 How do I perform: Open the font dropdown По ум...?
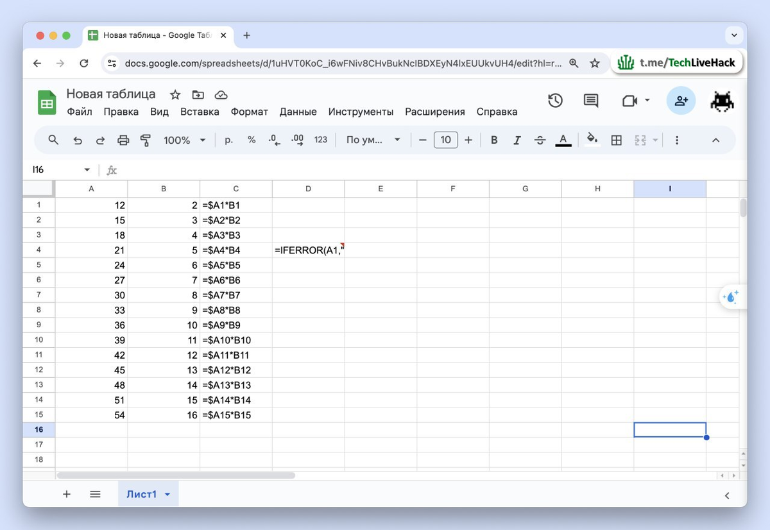[373, 140]
